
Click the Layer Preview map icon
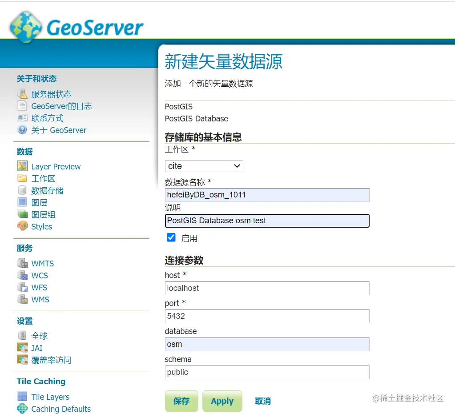point(22,166)
